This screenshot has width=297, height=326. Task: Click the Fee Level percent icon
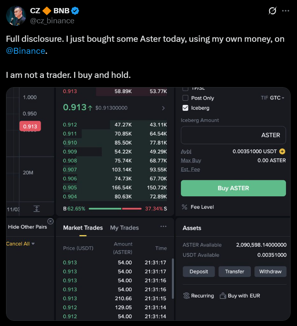coord(184,207)
